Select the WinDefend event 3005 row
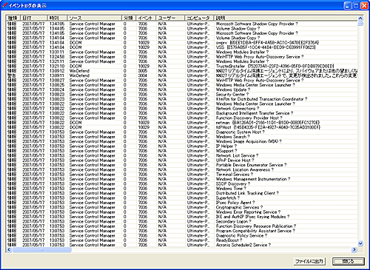The height and width of the screenshot is (270, 370). tap(182, 71)
